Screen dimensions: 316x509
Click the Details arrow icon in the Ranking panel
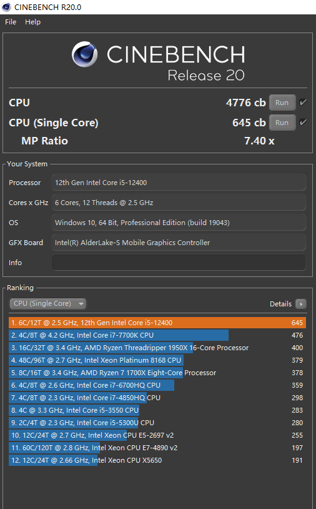tap(301, 304)
